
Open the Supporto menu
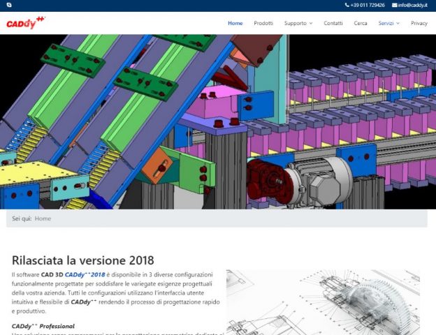pyautogui.click(x=296, y=23)
